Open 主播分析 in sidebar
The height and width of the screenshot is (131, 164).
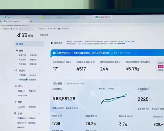pyautogui.click(x=33, y=60)
